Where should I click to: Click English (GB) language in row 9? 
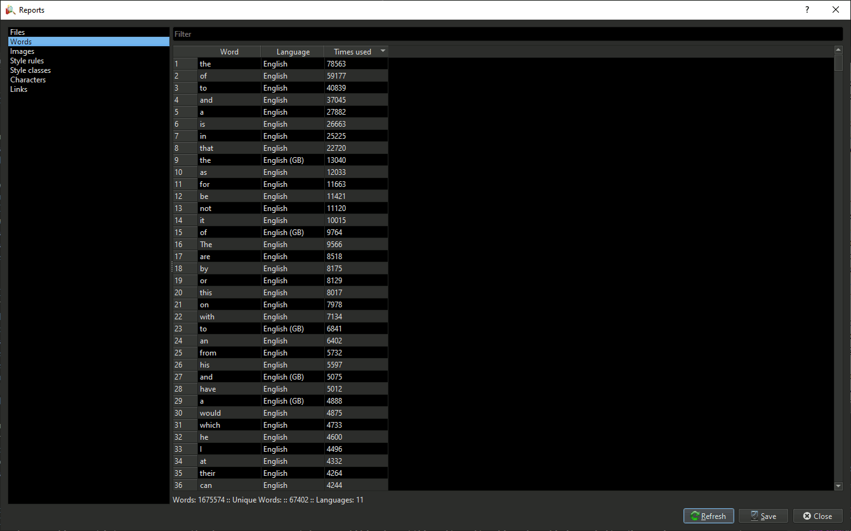(293, 160)
